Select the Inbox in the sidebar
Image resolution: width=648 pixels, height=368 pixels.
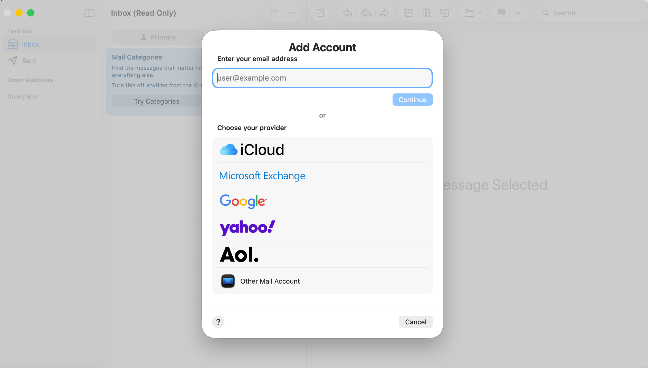tap(30, 44)
